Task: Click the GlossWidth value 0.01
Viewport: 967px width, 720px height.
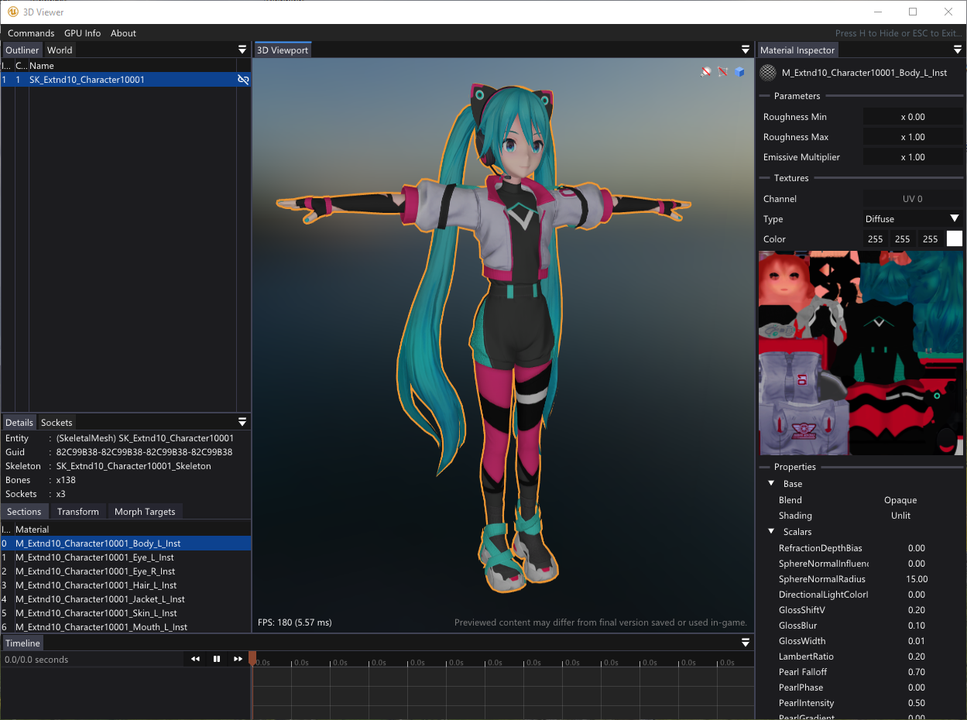Action: click(x=917, y=641)
